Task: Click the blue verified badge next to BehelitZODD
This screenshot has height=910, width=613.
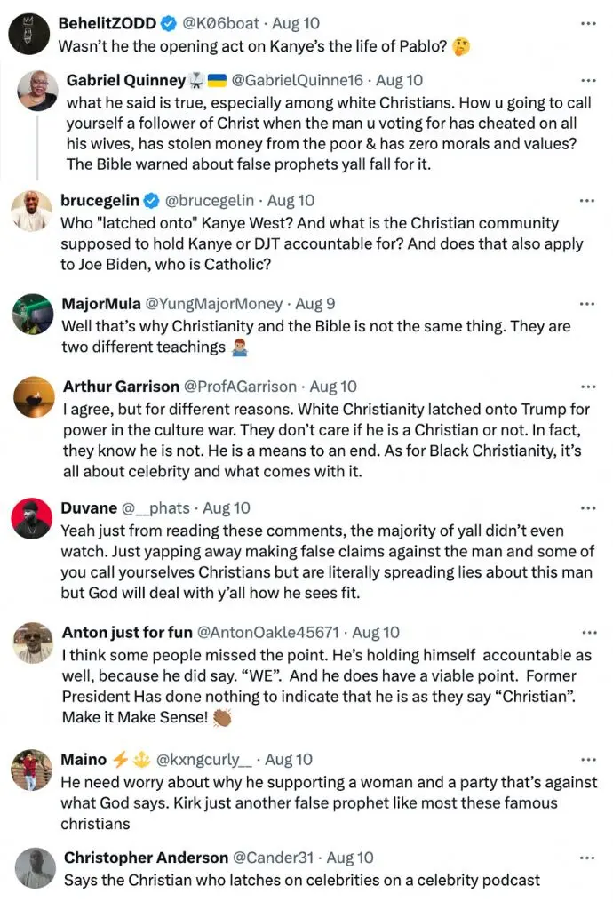Action: pyautogui.click(x=168, y=24)
